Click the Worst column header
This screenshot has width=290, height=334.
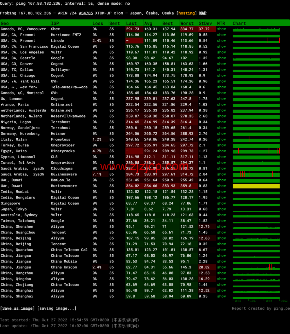(x=187, y=24)
